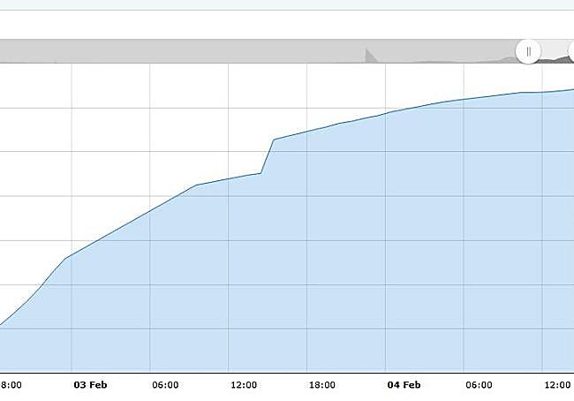
Task: Click the spike peak in the navigator overview
Action: tap(366, 49)
